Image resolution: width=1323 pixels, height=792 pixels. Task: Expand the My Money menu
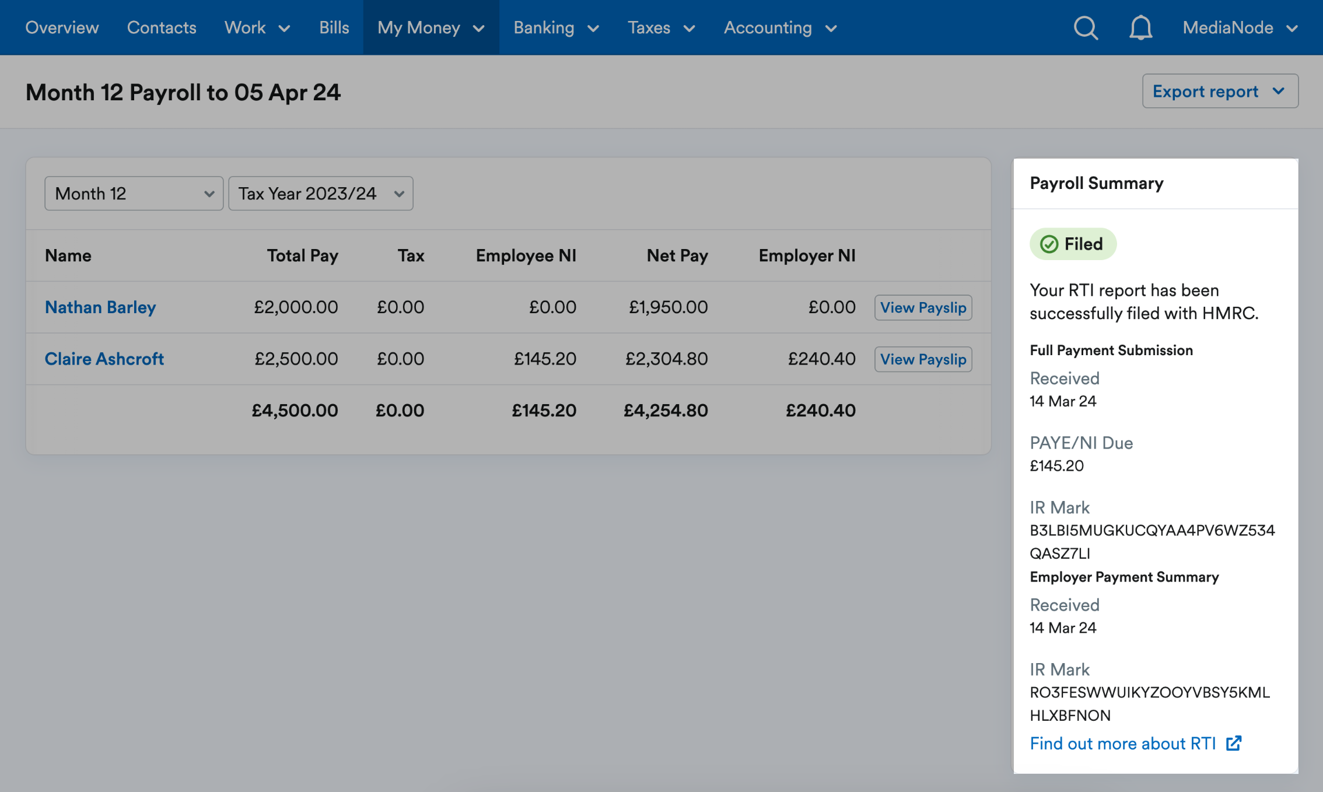(431, 27)
